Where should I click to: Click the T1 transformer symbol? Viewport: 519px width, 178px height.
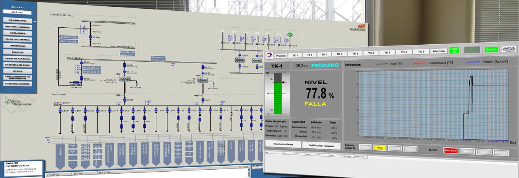(x=125, y=80)
